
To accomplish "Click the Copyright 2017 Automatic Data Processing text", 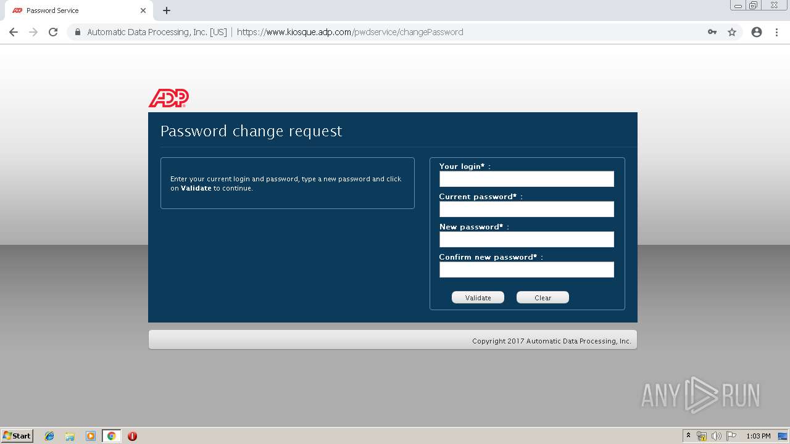I will (552, 341).
